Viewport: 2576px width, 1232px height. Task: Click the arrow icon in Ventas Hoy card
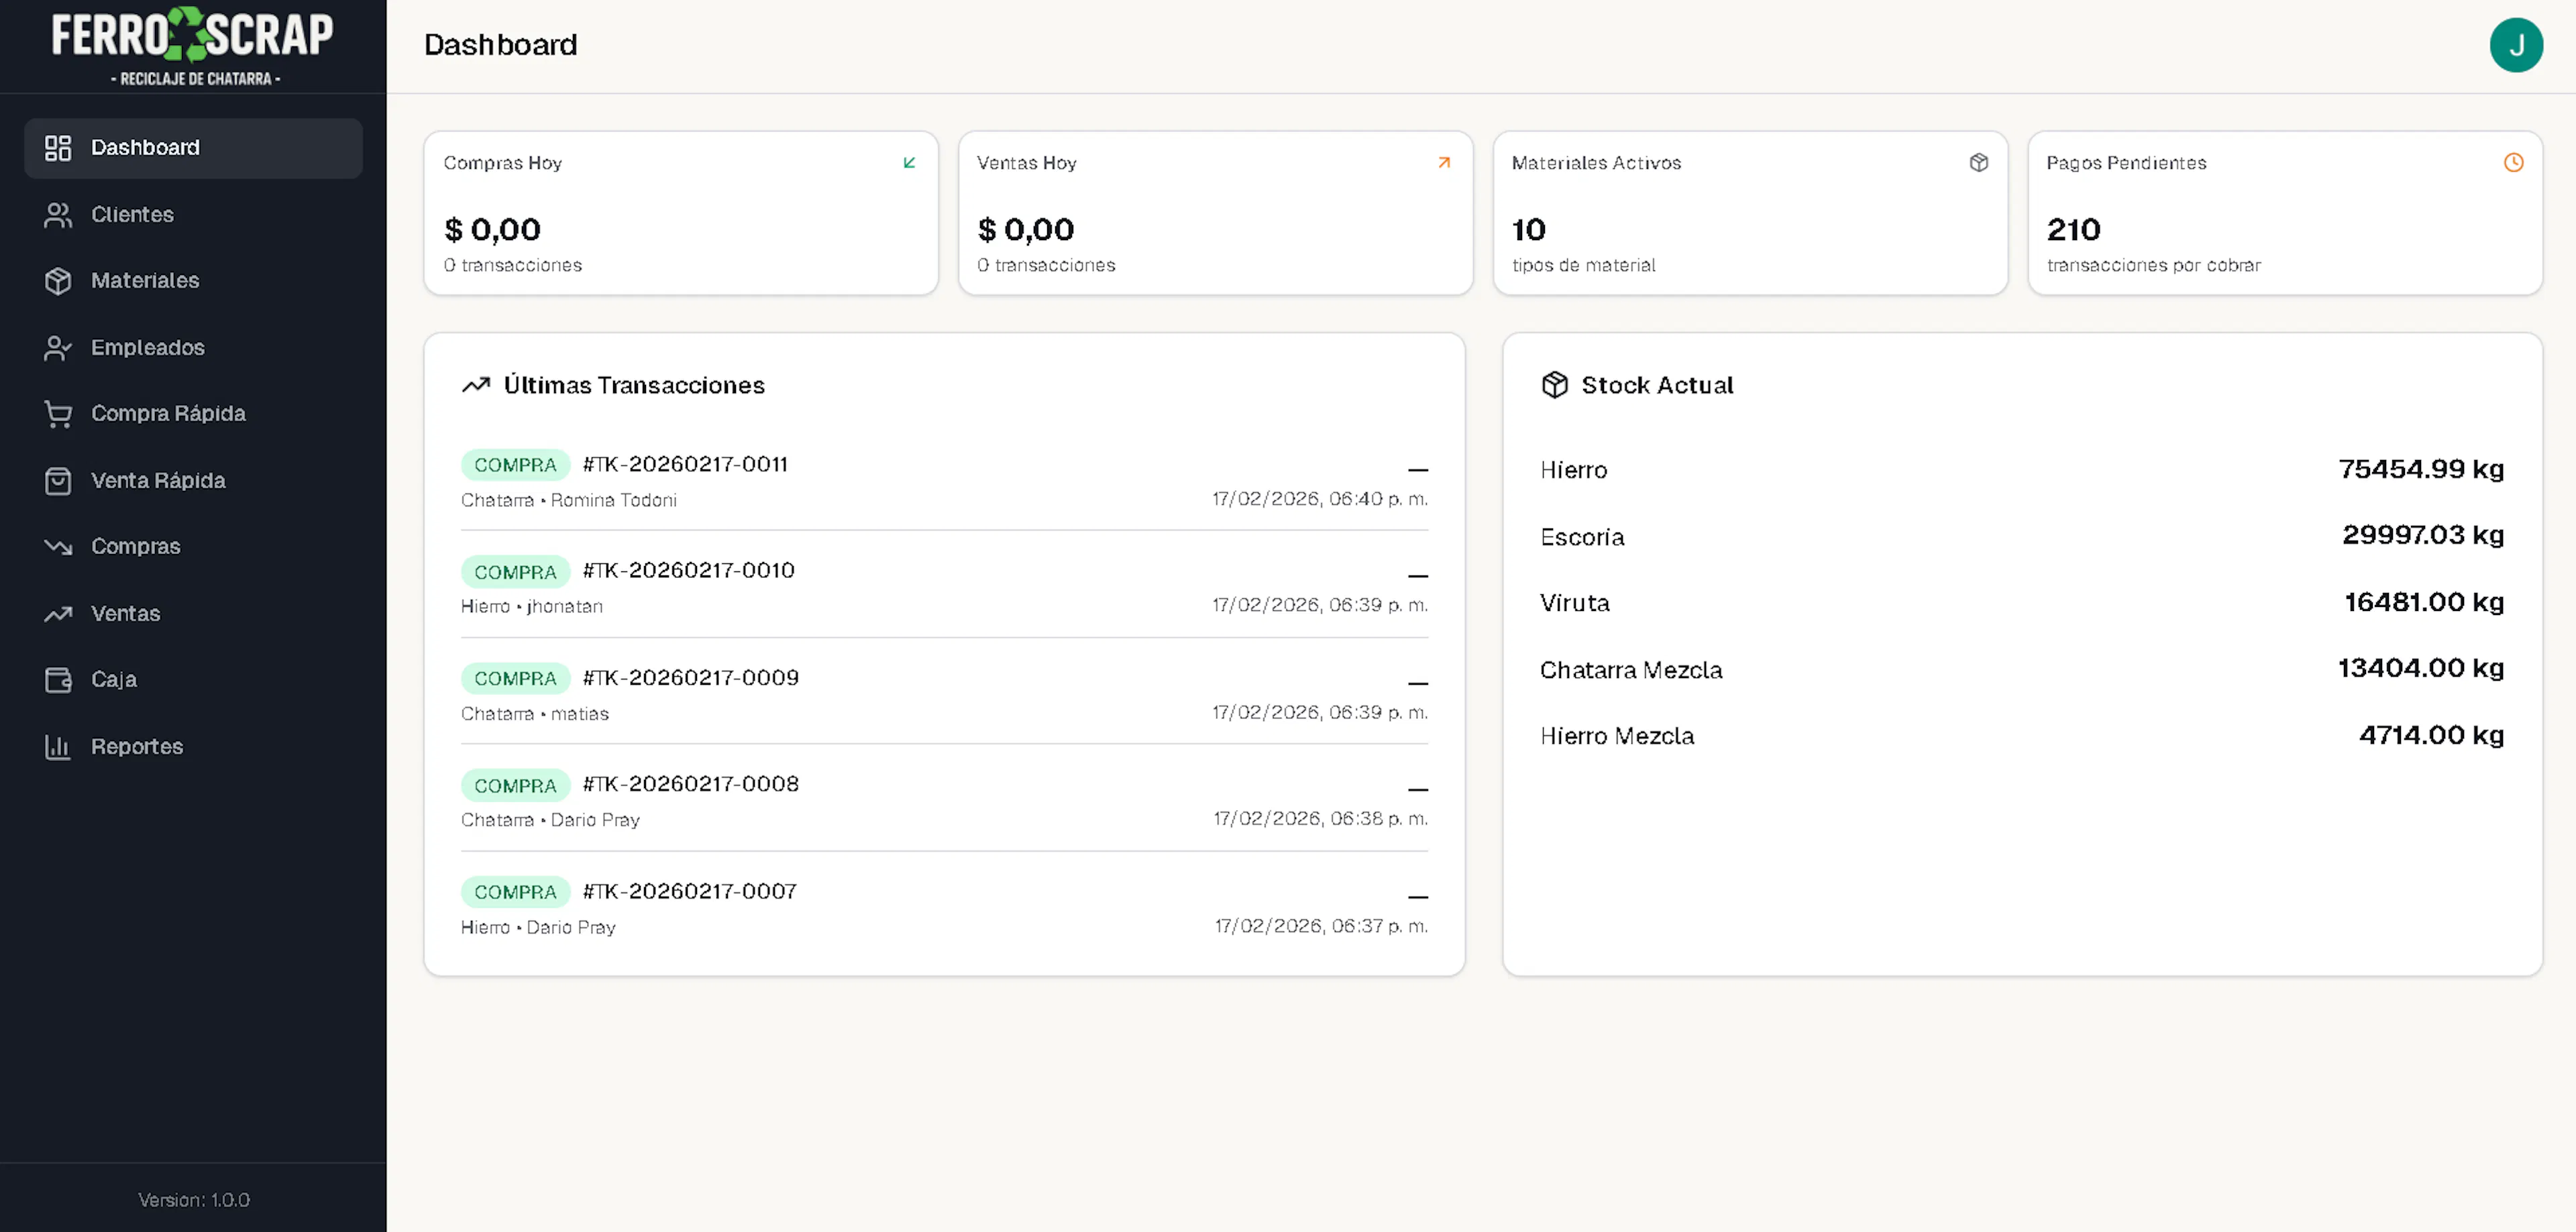(1444, 163)
